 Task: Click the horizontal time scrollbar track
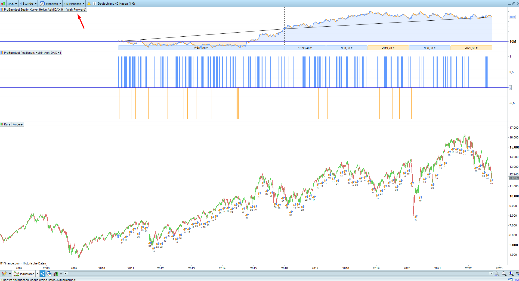point(278,274)
